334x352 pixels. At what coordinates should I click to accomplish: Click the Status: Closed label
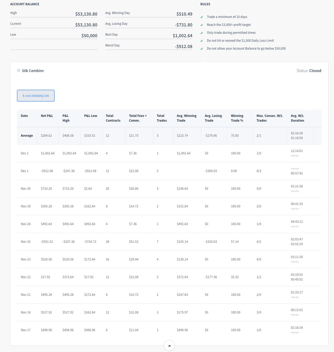[x=309, y=71]
